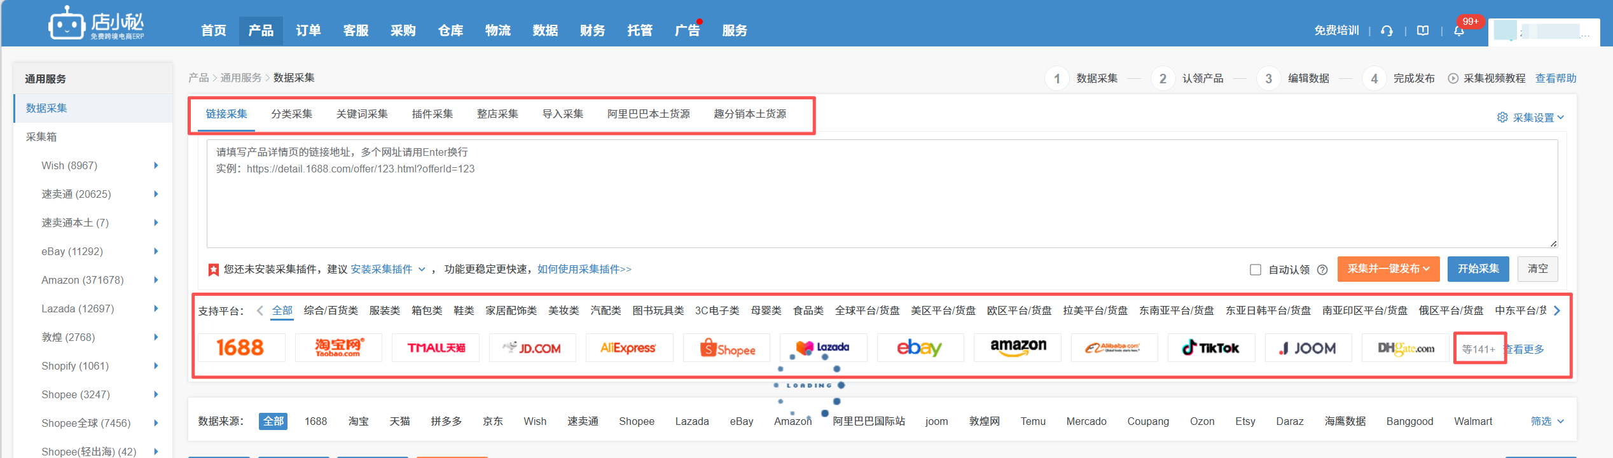1613x458 pixels.
Task: Select the JD.COM platform logo
Action: tap(532, 347)
